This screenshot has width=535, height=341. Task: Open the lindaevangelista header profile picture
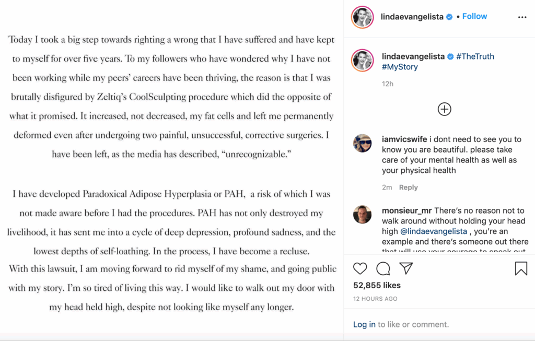tap(363, 17)
